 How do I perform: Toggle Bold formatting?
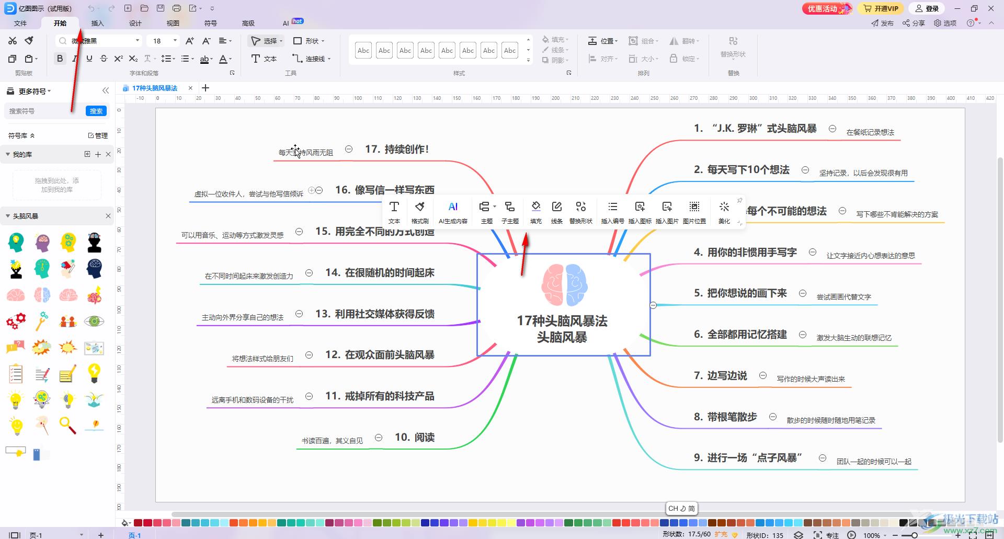click(x=60, y=59)
